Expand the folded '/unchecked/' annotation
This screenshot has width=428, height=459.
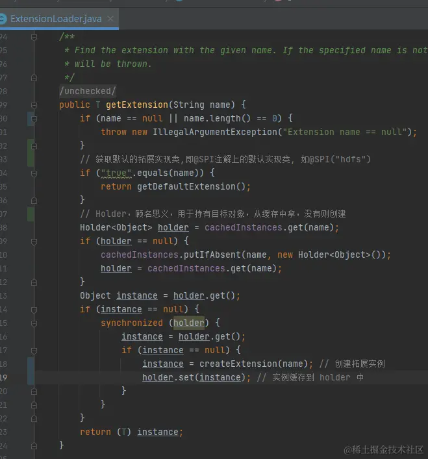(88, 91)
